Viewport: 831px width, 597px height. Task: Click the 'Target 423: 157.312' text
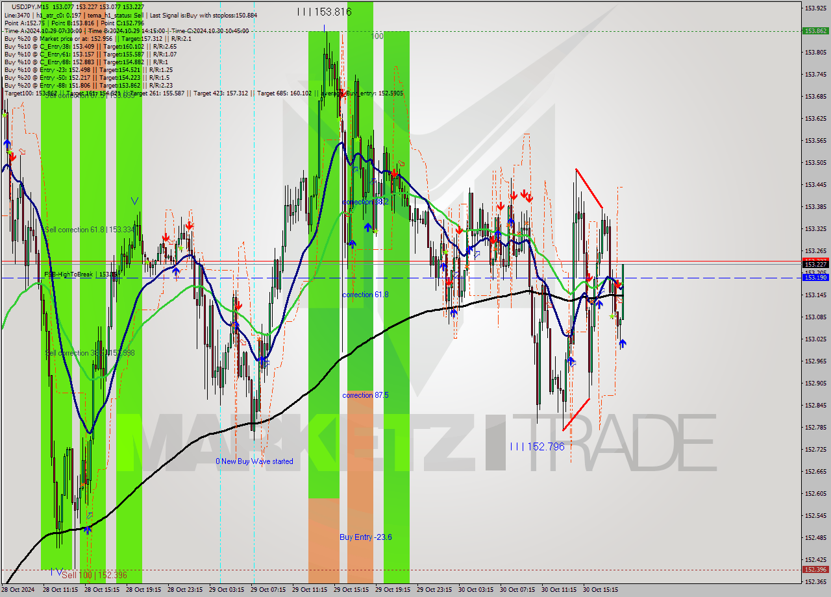221,93
